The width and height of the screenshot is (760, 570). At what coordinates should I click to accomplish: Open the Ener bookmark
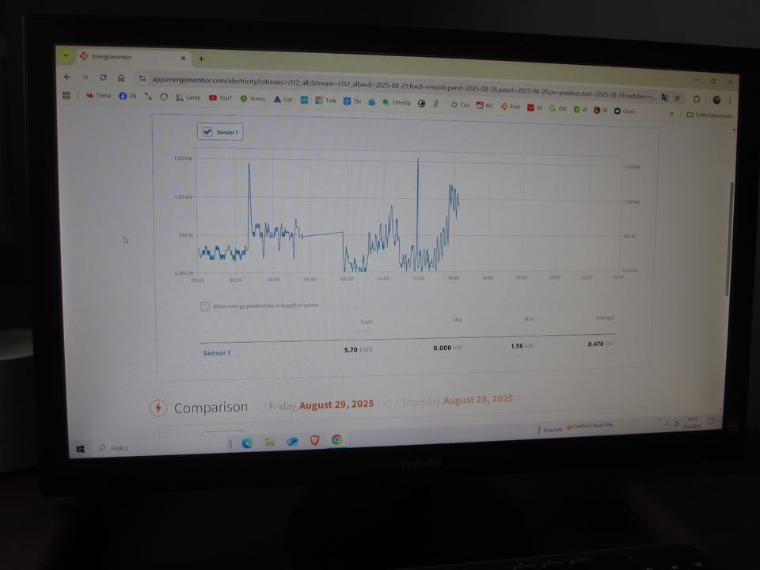tap(511, 106)
